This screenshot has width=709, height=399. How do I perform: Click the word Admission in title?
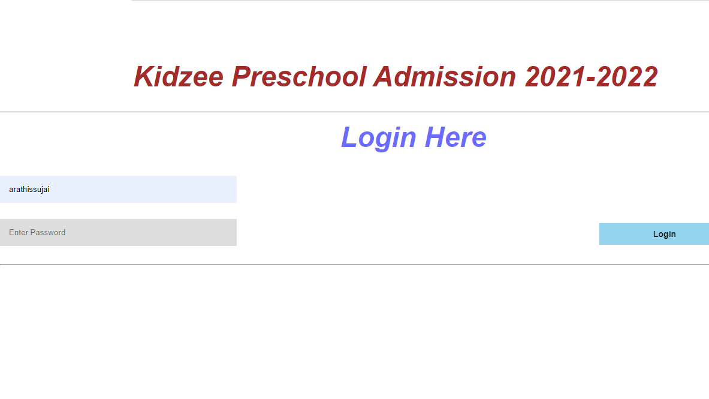pyautogui.click(x=445, y=77)
